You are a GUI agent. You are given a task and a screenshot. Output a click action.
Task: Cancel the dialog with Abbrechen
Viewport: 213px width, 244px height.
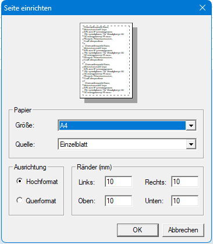tap(183, 230)
